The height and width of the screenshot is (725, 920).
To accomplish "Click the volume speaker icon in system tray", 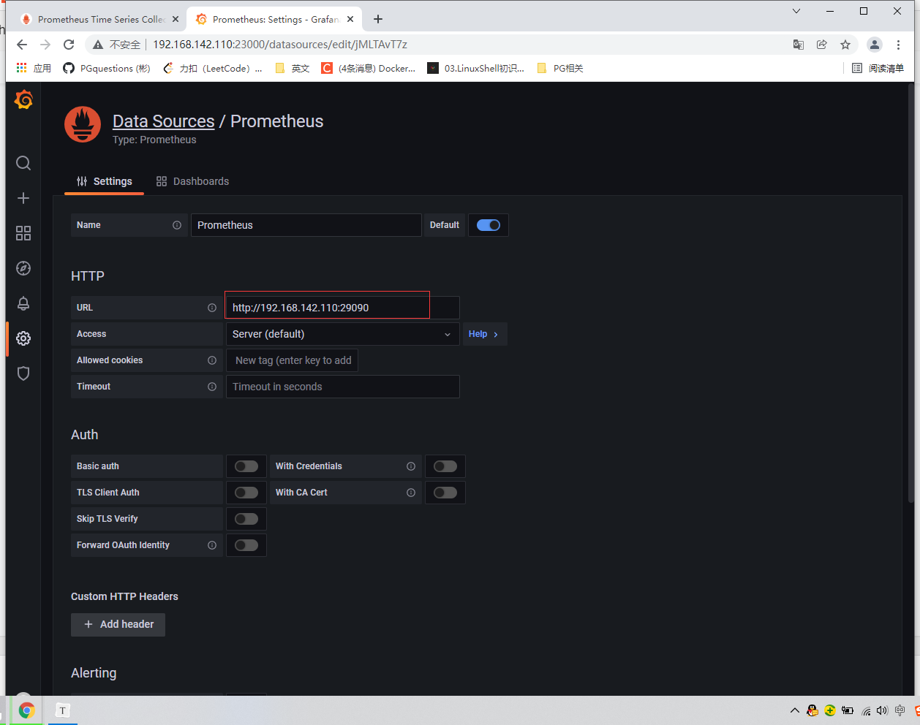I will (882, 710).
